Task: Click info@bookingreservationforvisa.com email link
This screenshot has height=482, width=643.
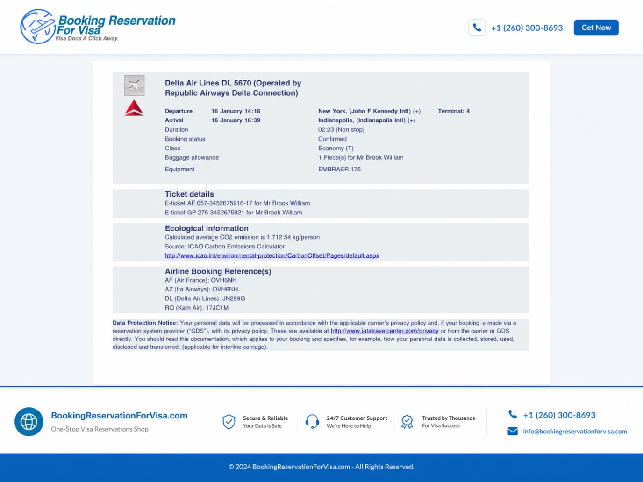Action: (x=575, y=431)
